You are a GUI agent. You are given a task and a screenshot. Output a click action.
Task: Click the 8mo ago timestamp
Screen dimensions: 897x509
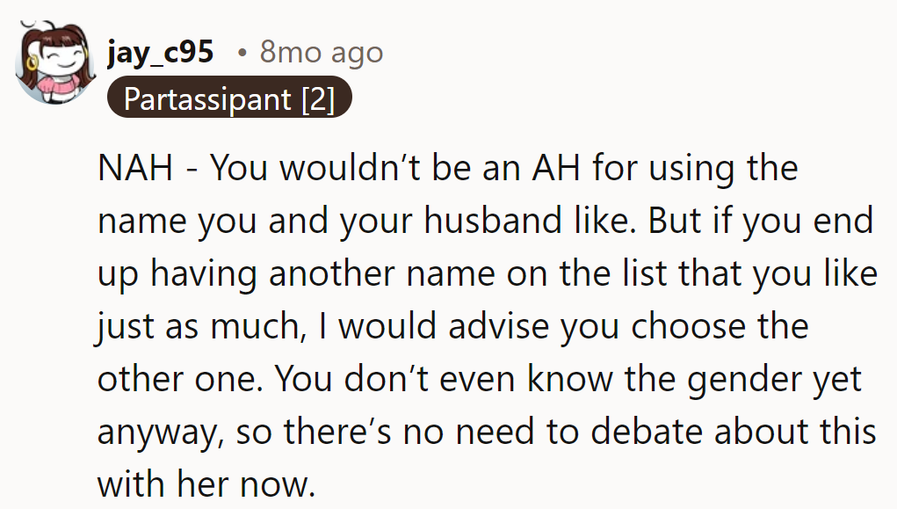pos(321,52)
